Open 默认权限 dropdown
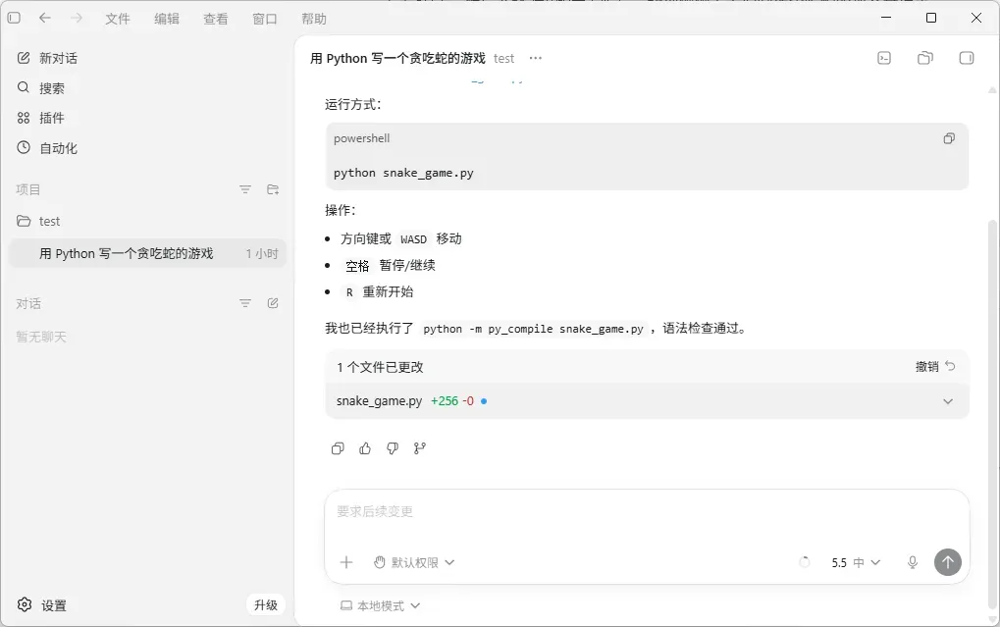 414,562
